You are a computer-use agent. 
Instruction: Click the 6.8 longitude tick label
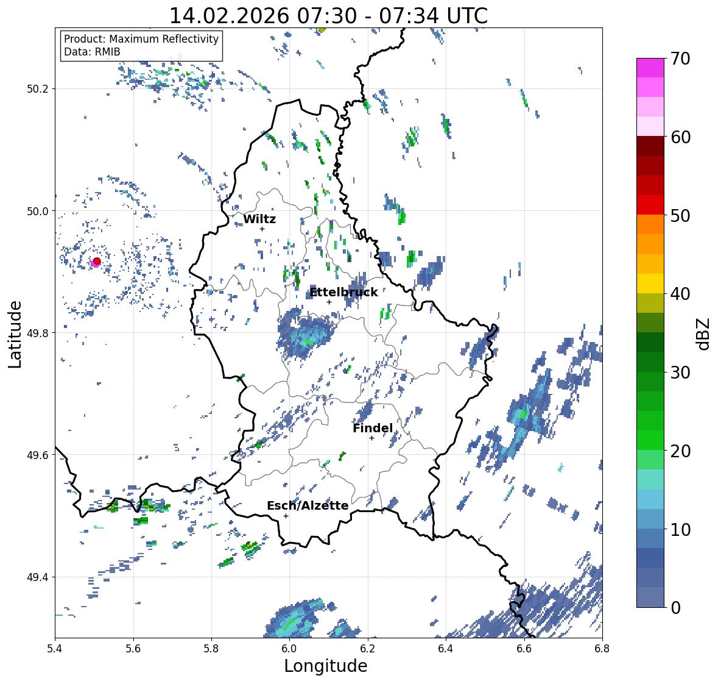[602, 649]
